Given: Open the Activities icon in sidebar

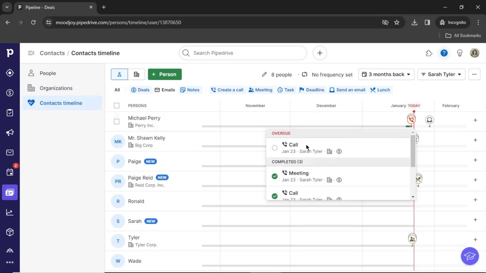Looking at the screenshot, I should pyautogui.click(x=10, y=172).
